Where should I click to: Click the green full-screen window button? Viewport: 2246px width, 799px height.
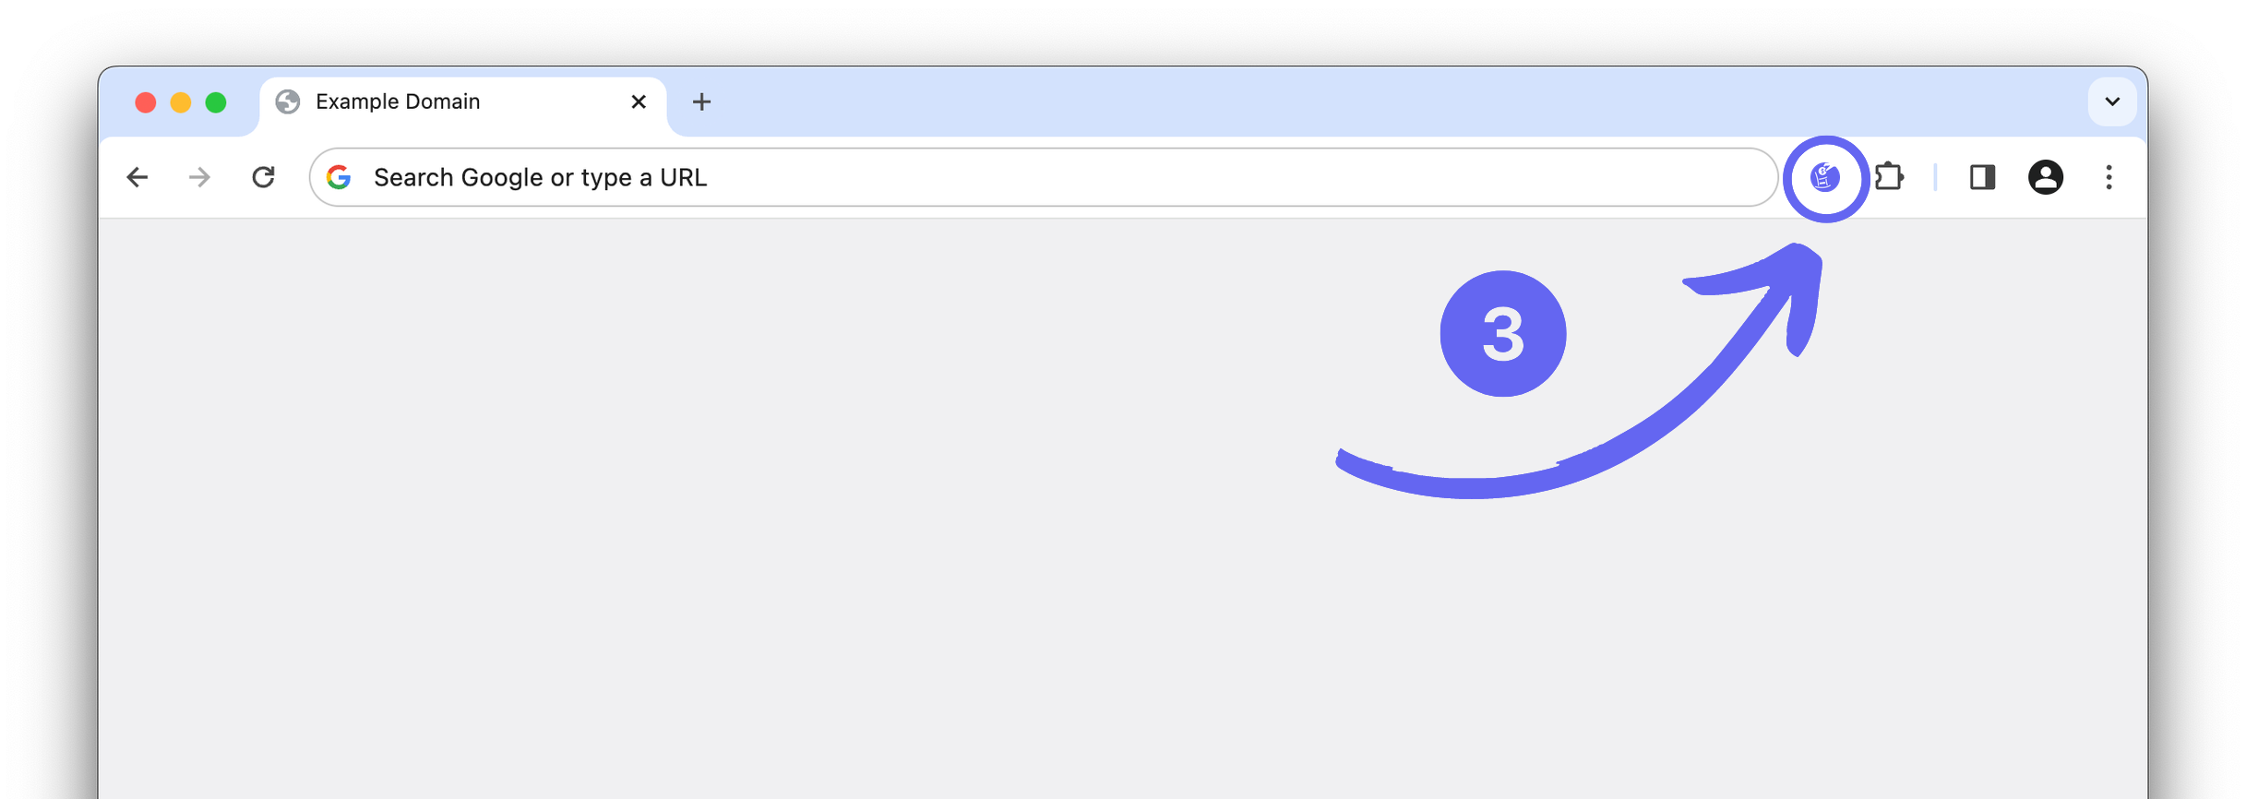[x=216, y=102]
